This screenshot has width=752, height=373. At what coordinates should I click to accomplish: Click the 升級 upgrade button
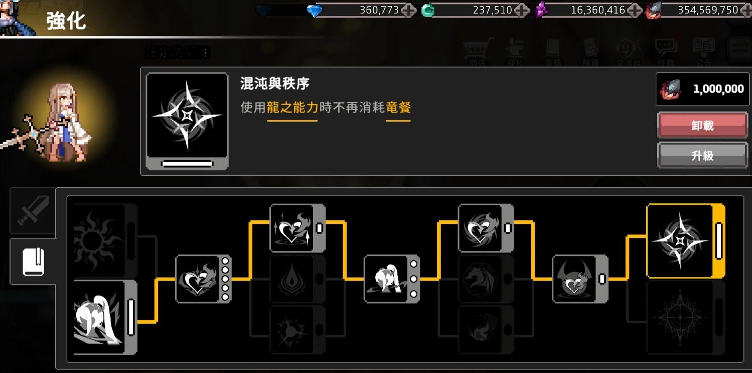coord(702,156)
